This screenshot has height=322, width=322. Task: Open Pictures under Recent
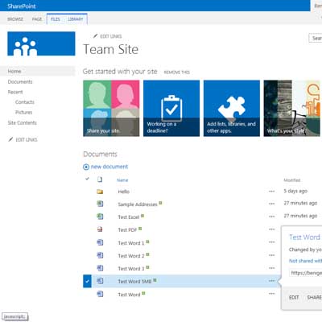point(24,112)
